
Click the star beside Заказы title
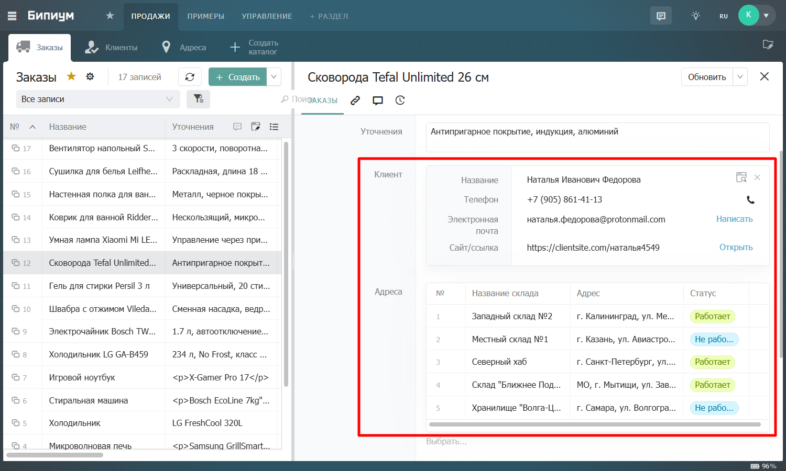point(71,76)
